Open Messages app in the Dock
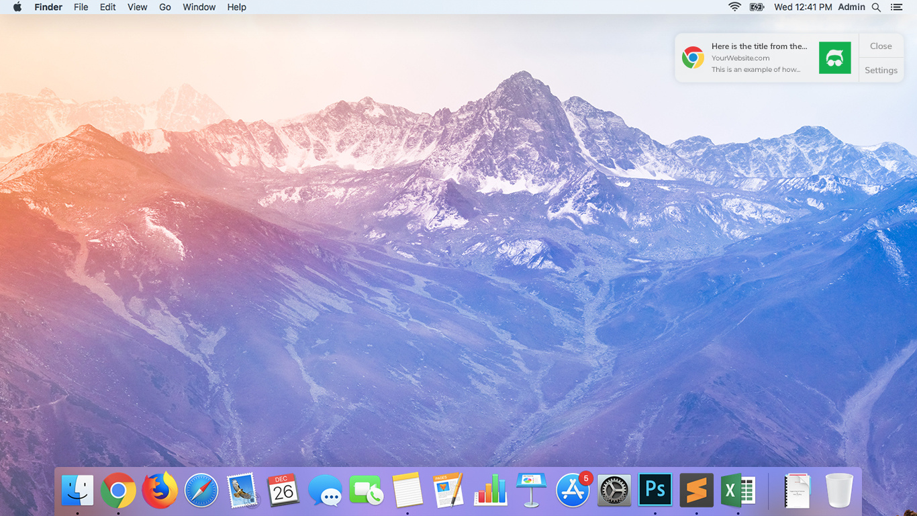 click(x=325, y=490)
